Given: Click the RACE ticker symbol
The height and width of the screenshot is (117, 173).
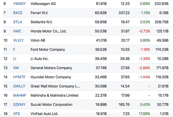Looking at the screenshot, I should pyautogui.click(x=18, y=13).
